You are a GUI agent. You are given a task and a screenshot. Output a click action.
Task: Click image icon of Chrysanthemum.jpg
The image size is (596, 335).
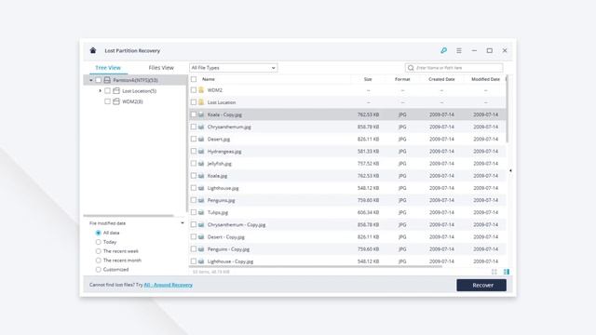point(201,127)
